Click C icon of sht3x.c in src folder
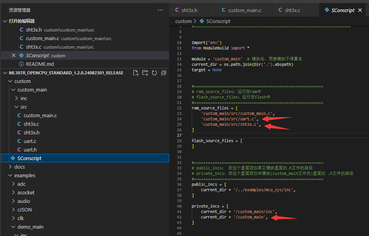Viewport: 369px width, 236px height. (19, 124)
